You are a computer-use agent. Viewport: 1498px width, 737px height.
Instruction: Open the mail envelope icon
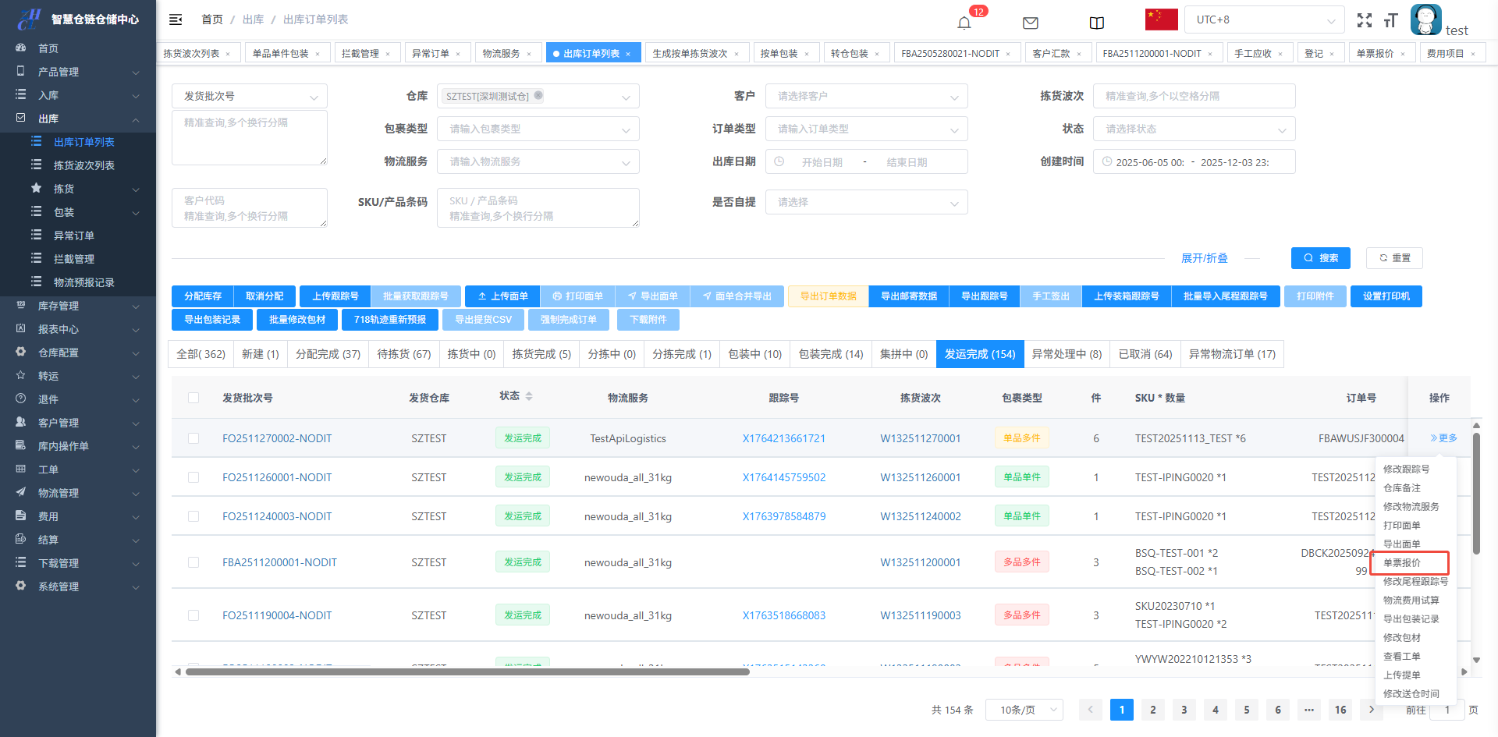[x=1030, y=23]
